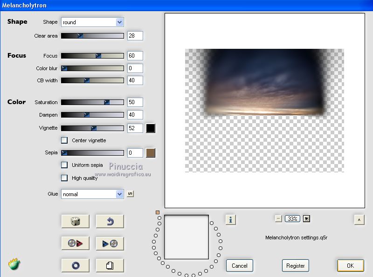Click the flaming globe logo icon
Screen dimensions: 373x277
tap(14, 264)
